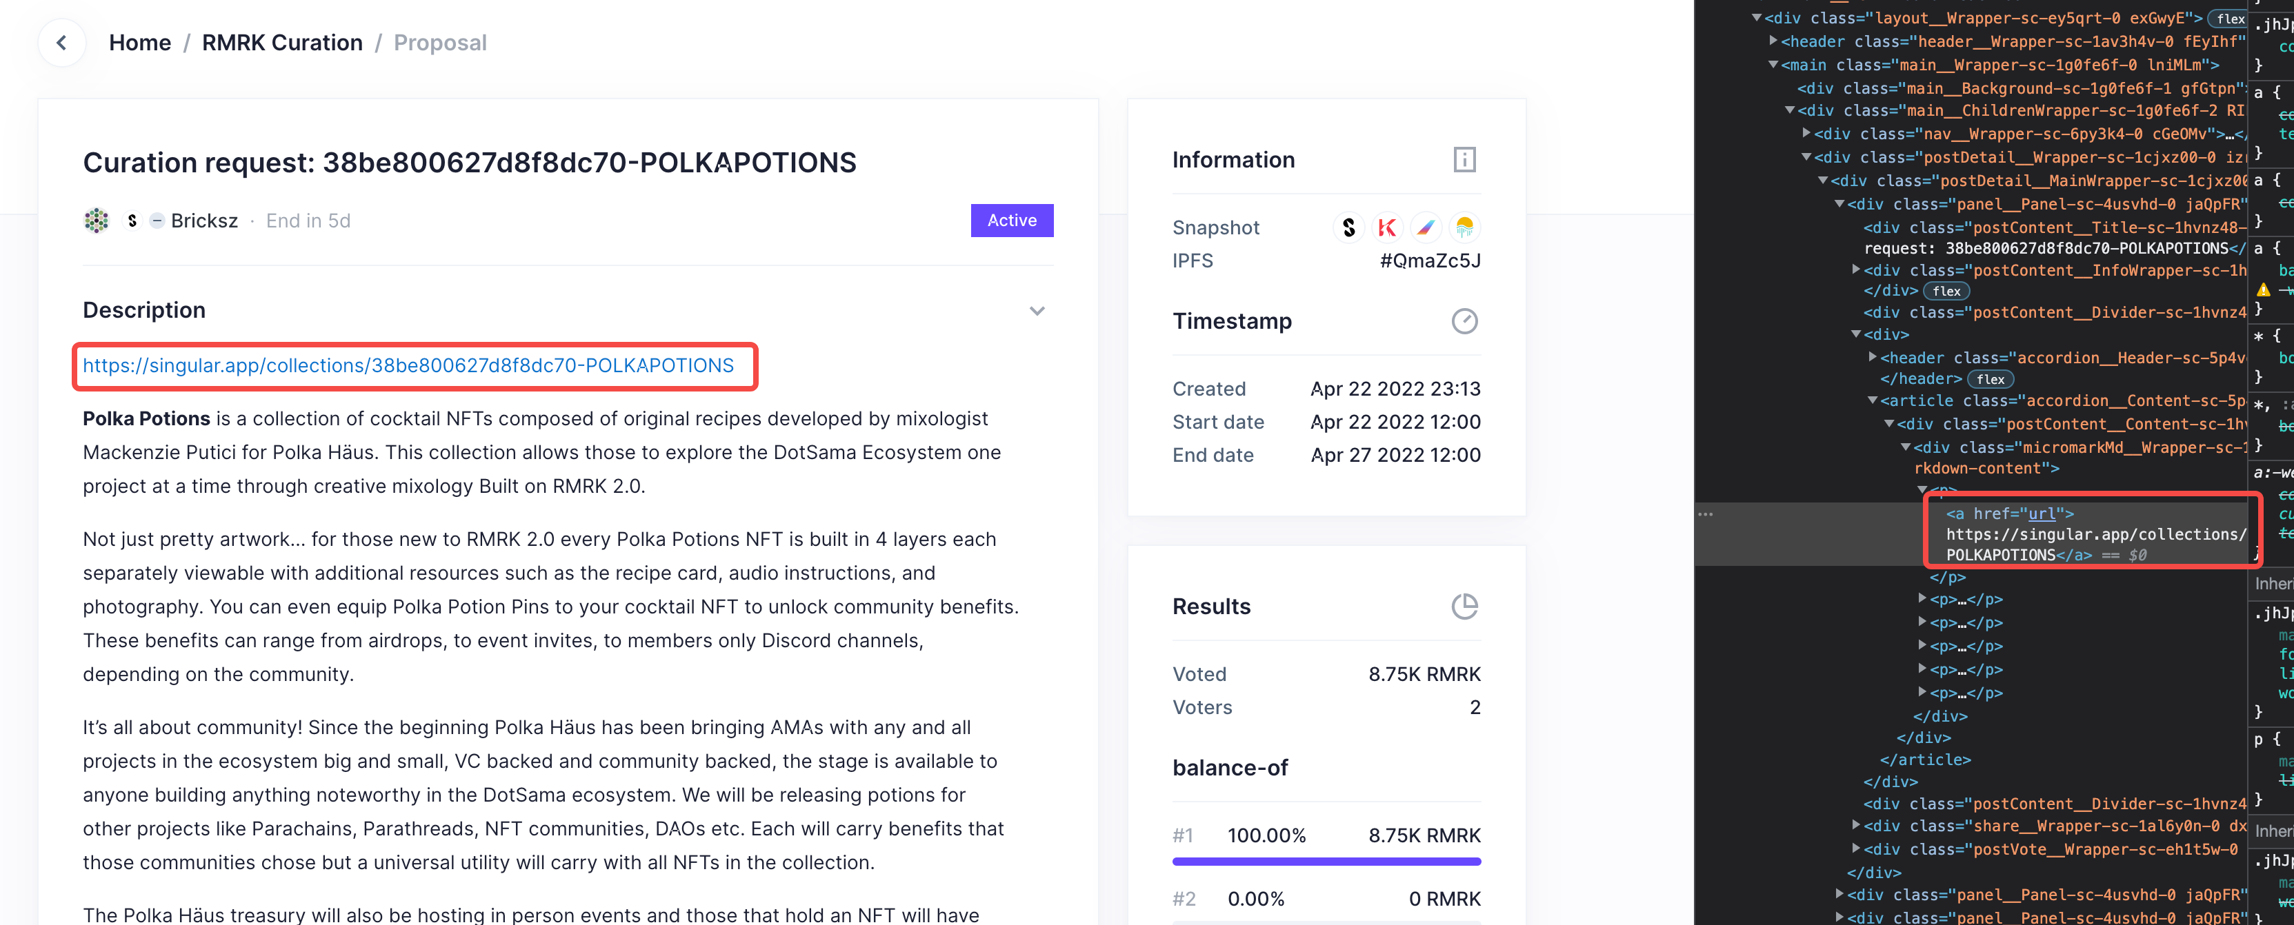2294x925 pixels.
Task: Expand the share__Wrapper div node
Action: coord(1857,826)
